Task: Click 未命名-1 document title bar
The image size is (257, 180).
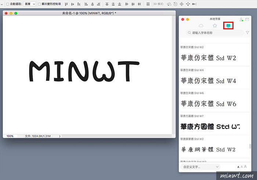Action: (x=89, y=13)
